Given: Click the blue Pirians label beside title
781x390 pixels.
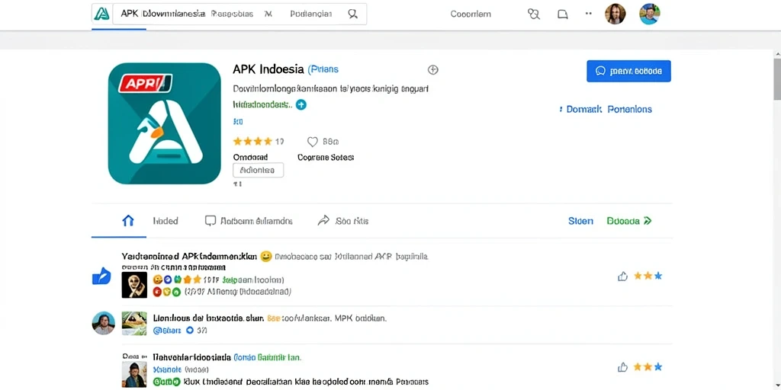Looking at the screenshot, I should click(323, 69).
